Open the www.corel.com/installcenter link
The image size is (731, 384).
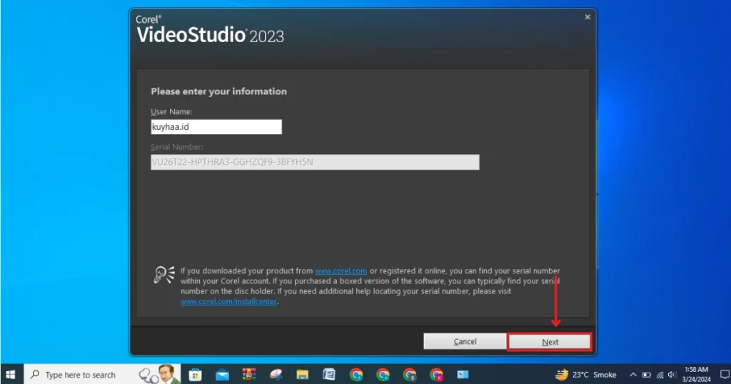(x=228, y=301)
